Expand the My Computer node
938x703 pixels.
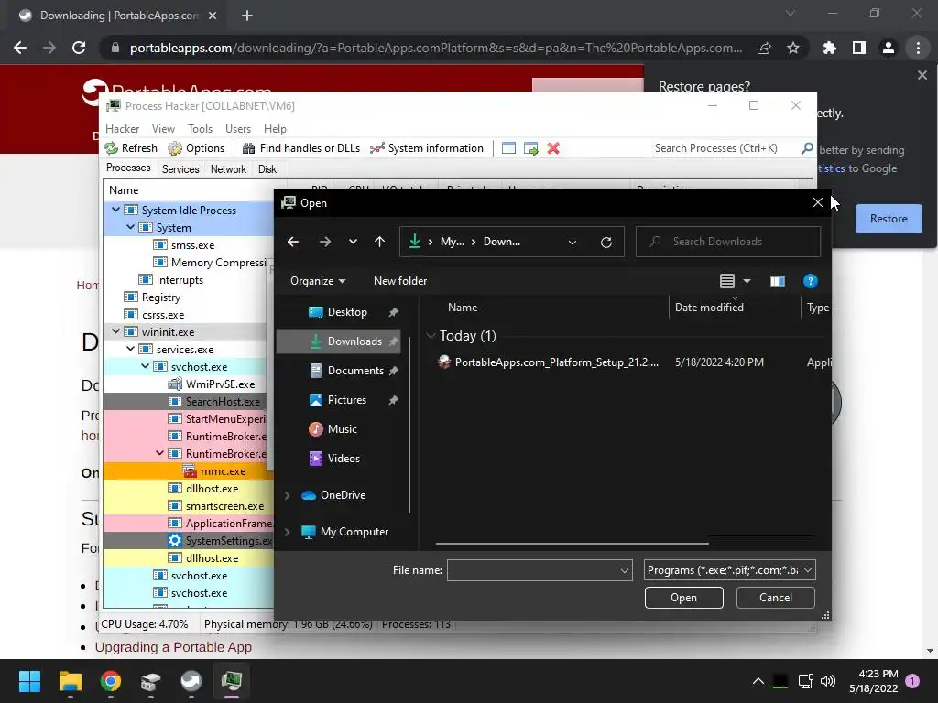pyautogui.click(x=287, y=532)
